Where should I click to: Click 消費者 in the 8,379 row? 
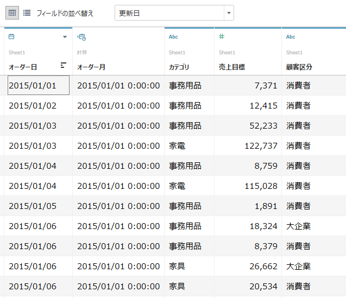[298, 246]
